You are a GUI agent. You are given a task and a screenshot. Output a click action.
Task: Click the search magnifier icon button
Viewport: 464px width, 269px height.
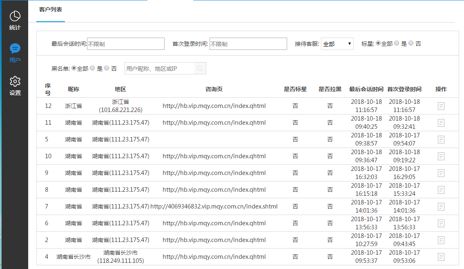pos(200,69)
